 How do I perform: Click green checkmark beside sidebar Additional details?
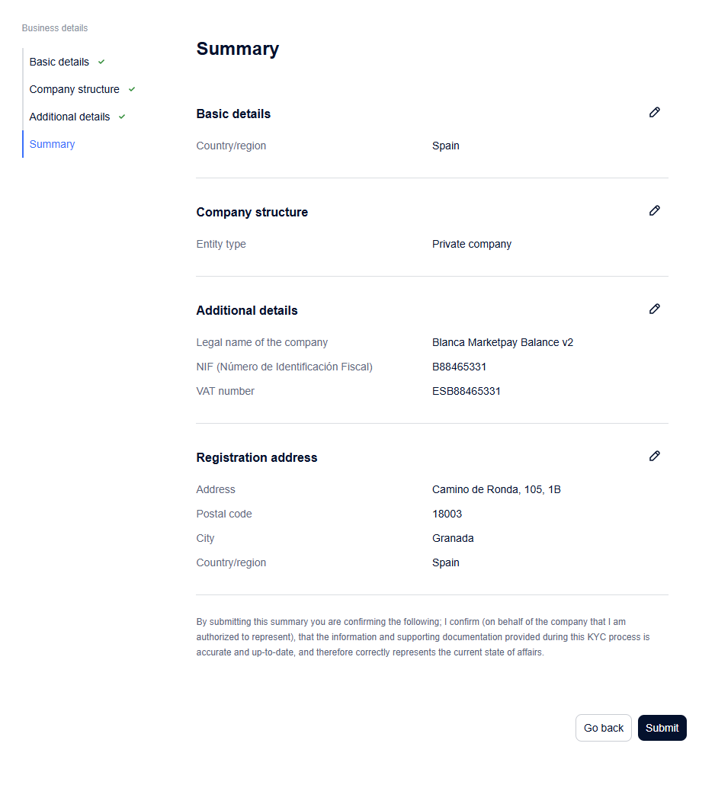point(122,117)
